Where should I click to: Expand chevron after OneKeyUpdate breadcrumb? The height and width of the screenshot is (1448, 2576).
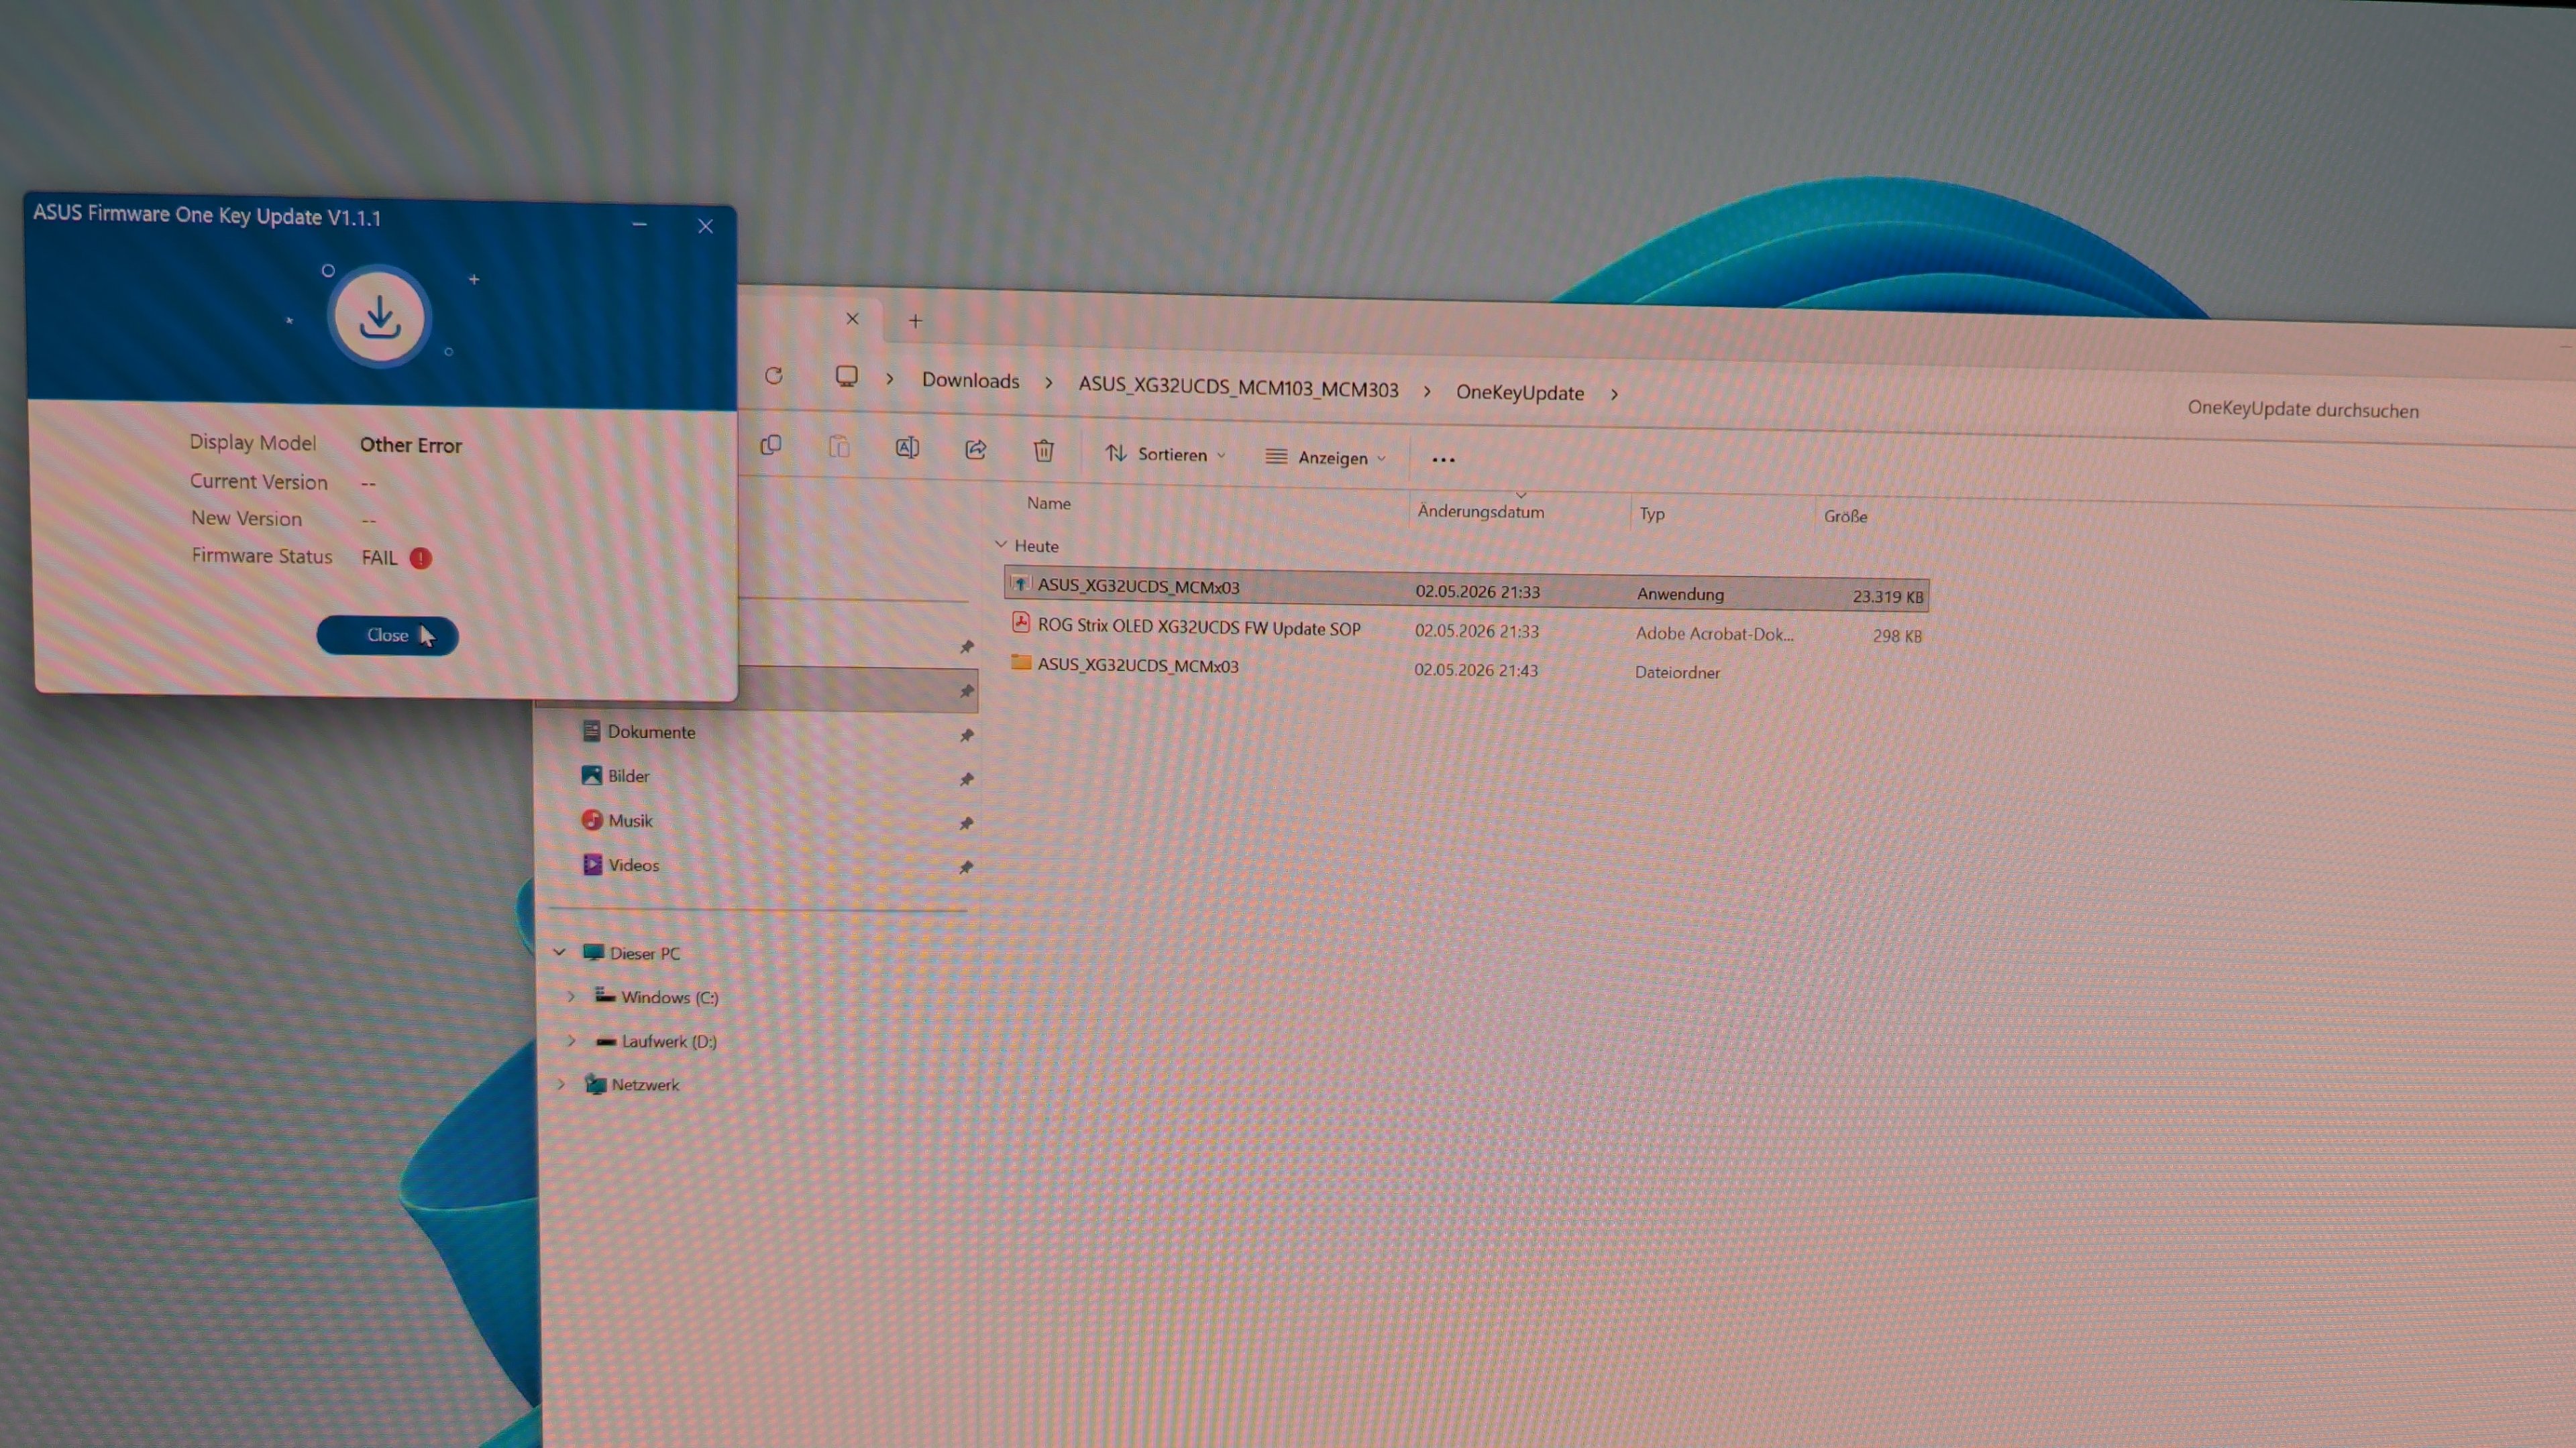tap(1614, 395)
